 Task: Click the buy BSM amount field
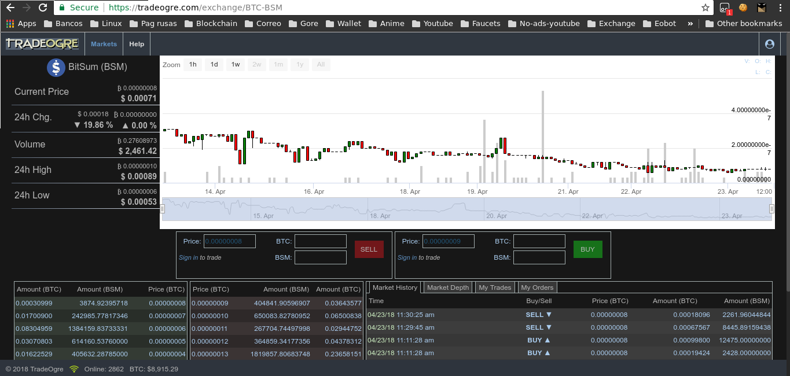click(539, 257)
